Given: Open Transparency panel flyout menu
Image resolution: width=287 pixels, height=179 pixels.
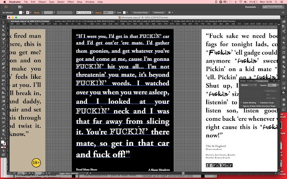Looking at the screenshot, I should point(278,81).
